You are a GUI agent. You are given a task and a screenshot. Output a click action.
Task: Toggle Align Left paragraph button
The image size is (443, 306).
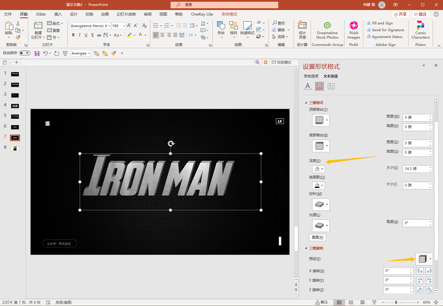(156, 35)
